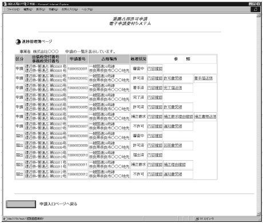Click the vertical scrollbar track

258,114
